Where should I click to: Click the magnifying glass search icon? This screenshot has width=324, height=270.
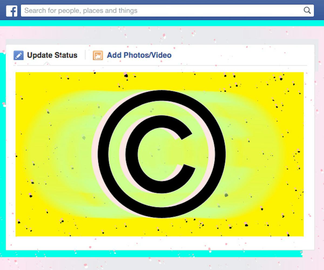(307, 11)
